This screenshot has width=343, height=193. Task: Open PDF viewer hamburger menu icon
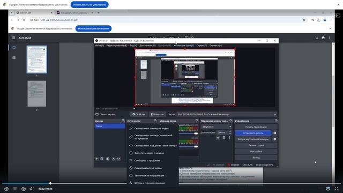click(13, 38)
